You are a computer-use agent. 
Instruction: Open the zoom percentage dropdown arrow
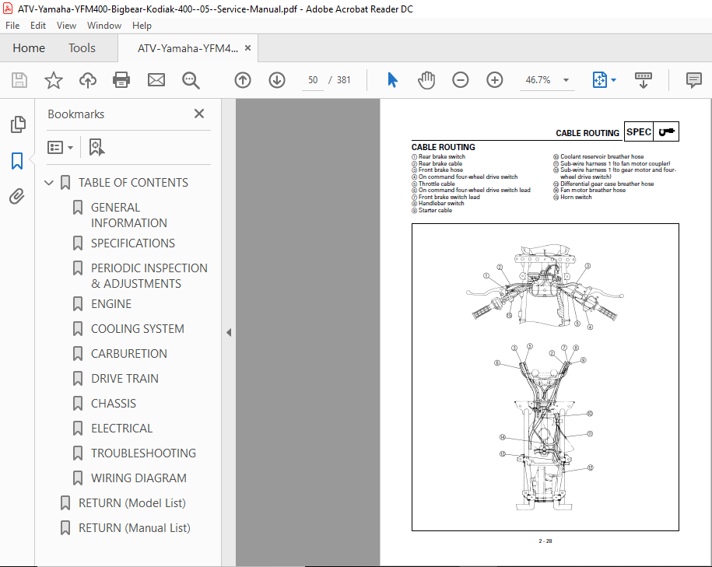(x=566, y=80)
